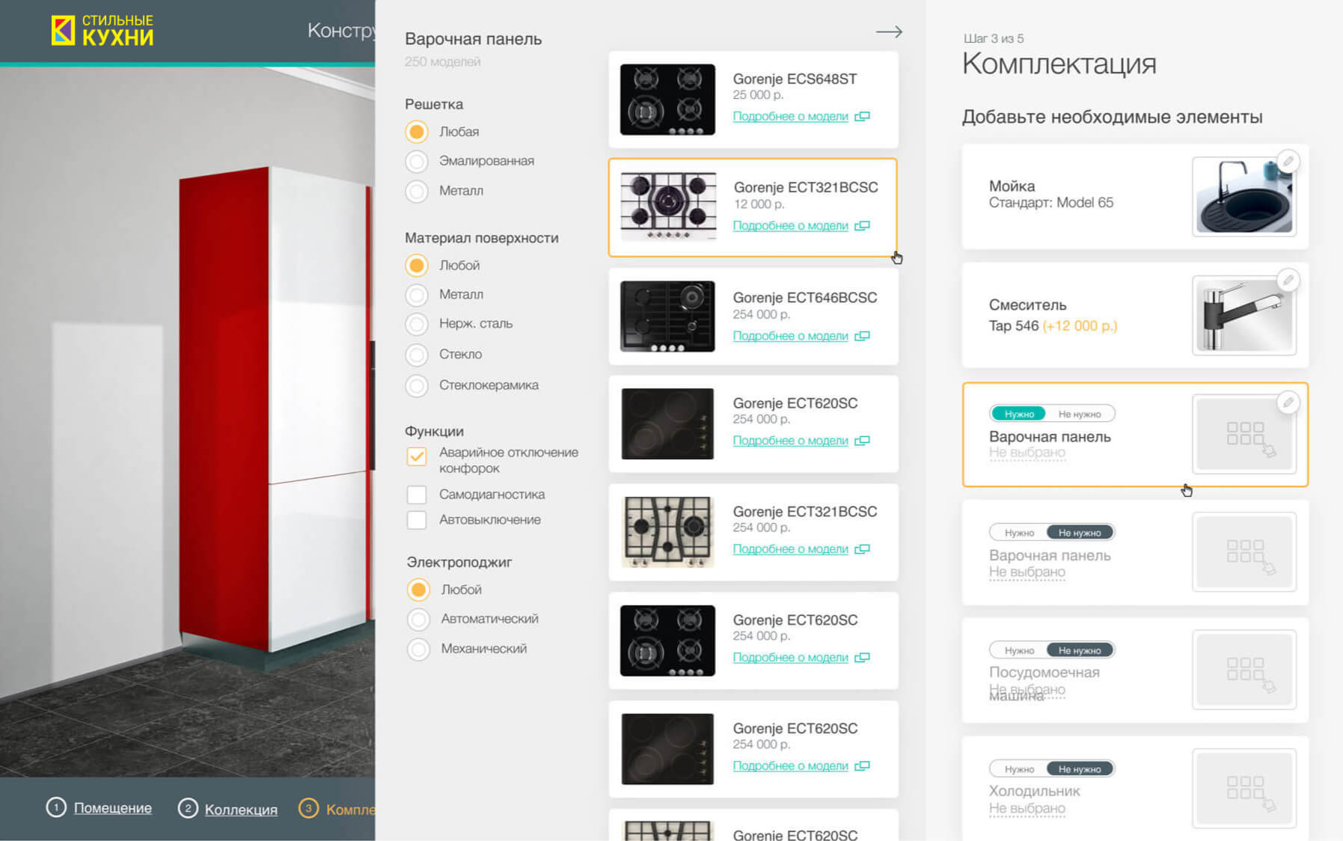This screenshot has height=841, width=1343.
Task: Select Автоматический electric ignition
Action: click(x=418, y=619)
